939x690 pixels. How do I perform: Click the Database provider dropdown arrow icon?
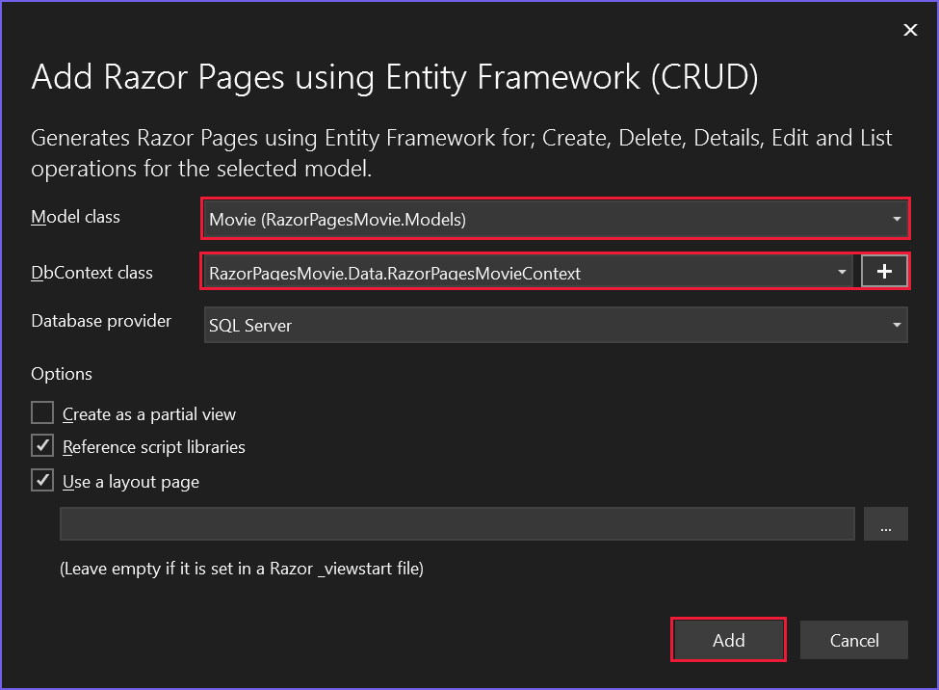click(896, 325)
